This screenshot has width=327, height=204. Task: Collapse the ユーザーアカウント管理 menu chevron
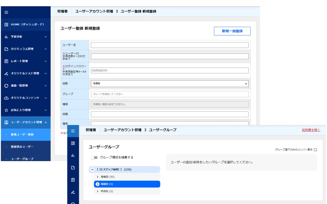click(x=46, y=122)
